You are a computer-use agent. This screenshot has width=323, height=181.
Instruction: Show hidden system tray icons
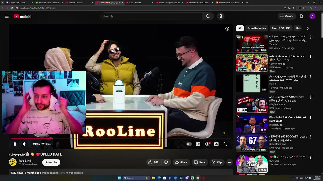point(293,178)
